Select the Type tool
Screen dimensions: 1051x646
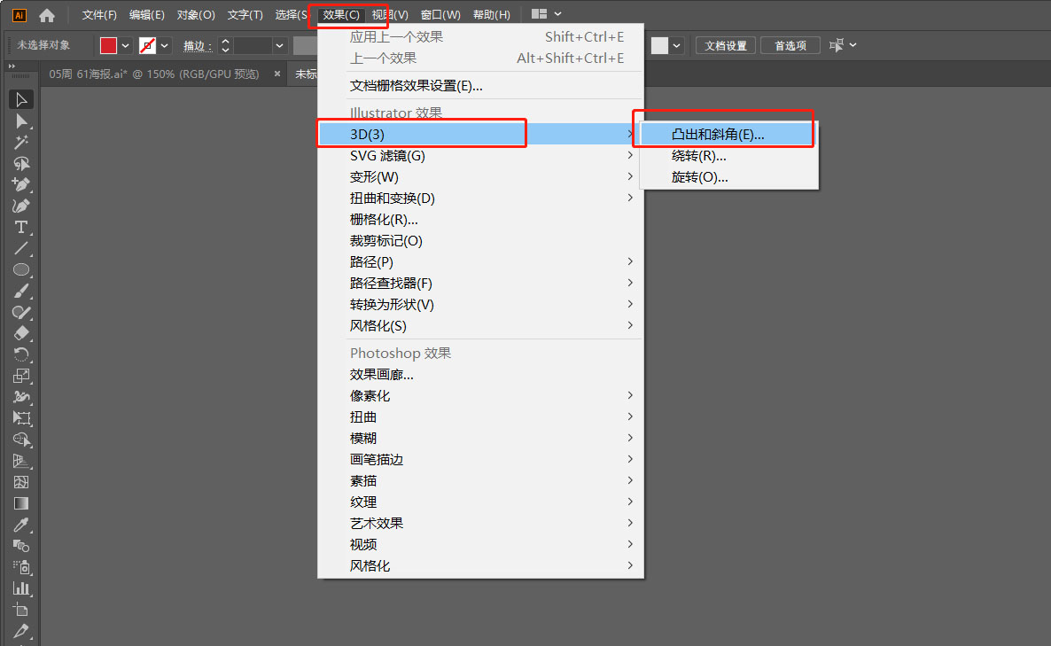(20, 227)
